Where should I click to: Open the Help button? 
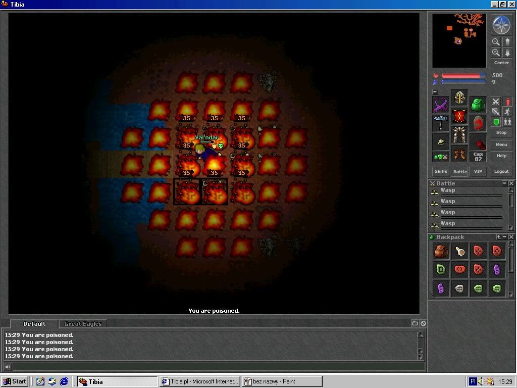click(501, 156)
